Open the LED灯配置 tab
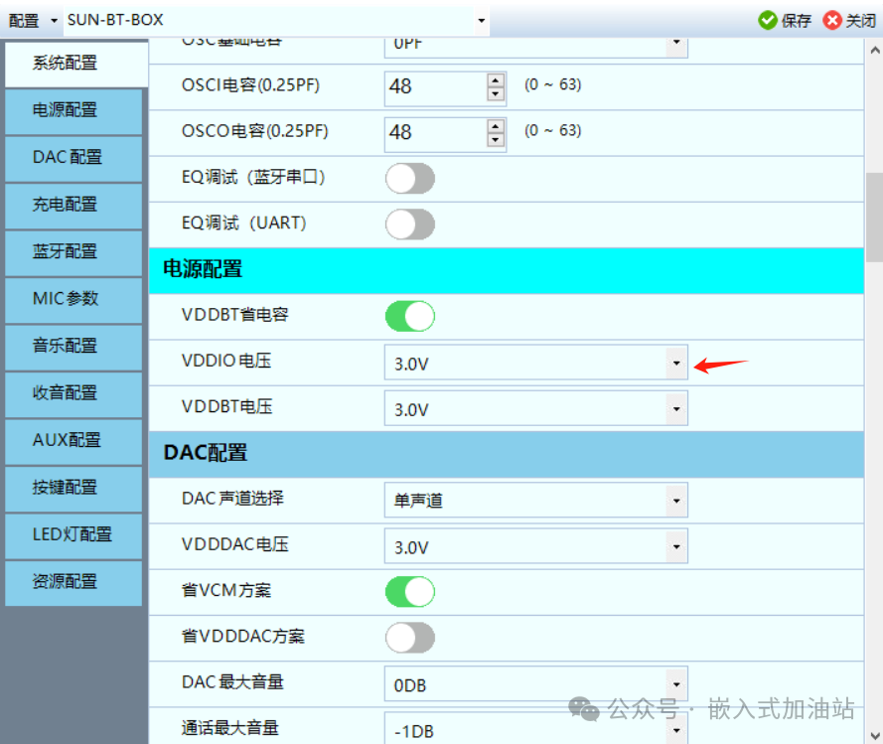 click(x=74, y=535)
